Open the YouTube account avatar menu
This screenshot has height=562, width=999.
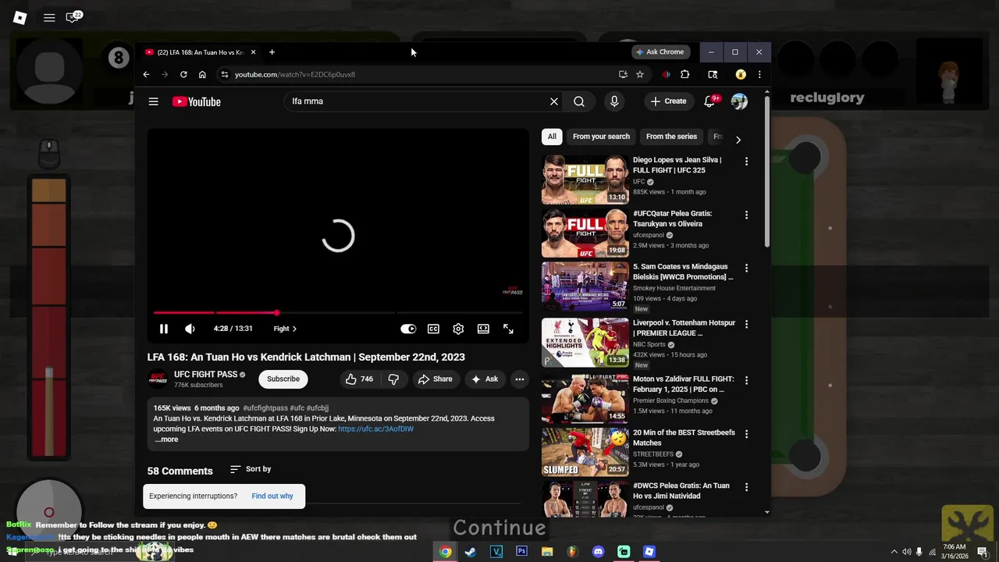[x=739, y=101]
